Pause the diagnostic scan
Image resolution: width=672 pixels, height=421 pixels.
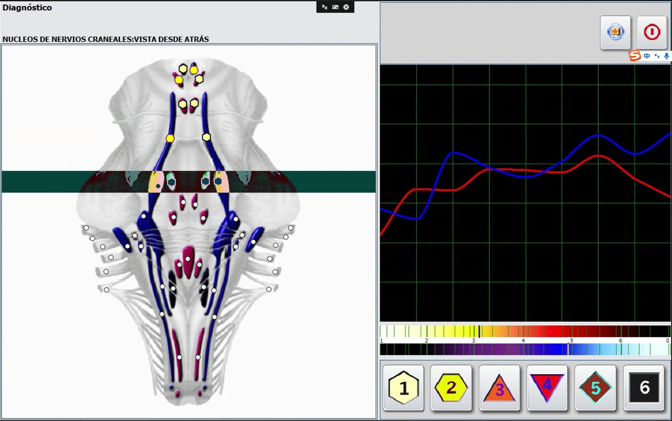pos(615,32)
